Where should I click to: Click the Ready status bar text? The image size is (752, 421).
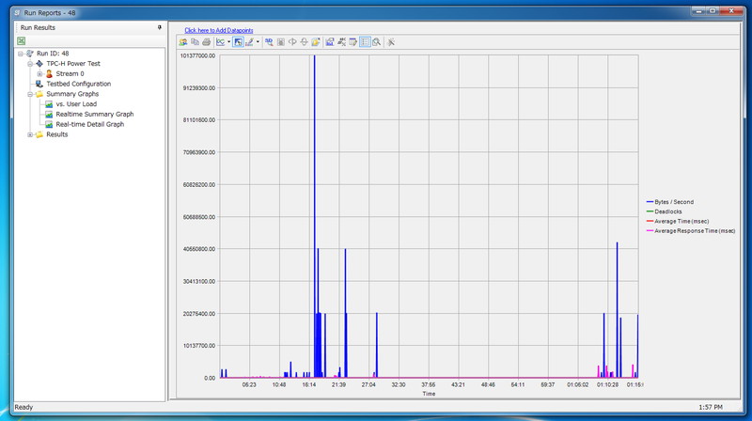click(x=23, y=407)
